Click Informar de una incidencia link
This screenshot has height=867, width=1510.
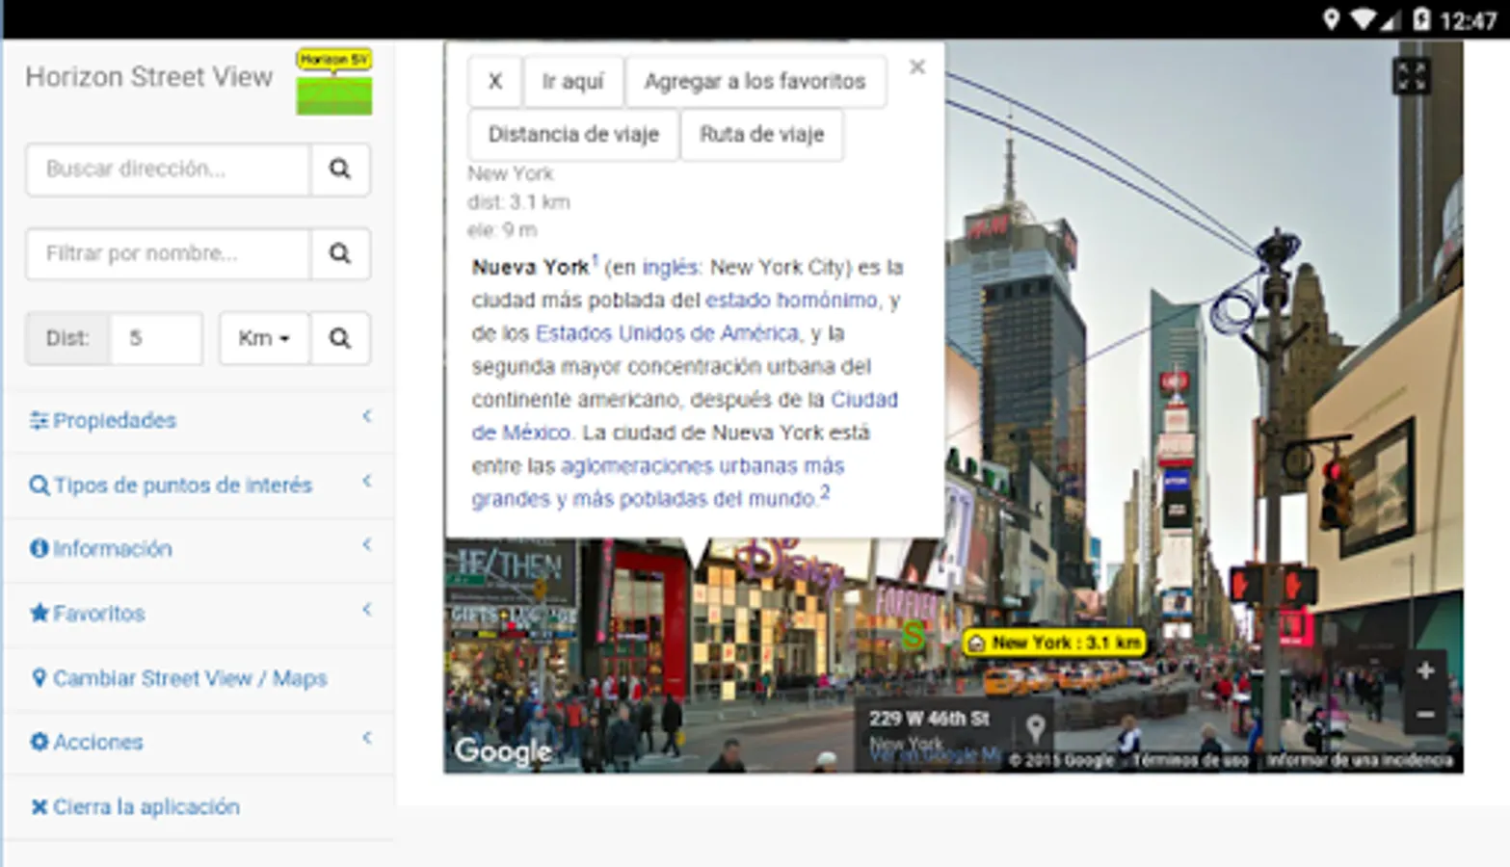1360,761
